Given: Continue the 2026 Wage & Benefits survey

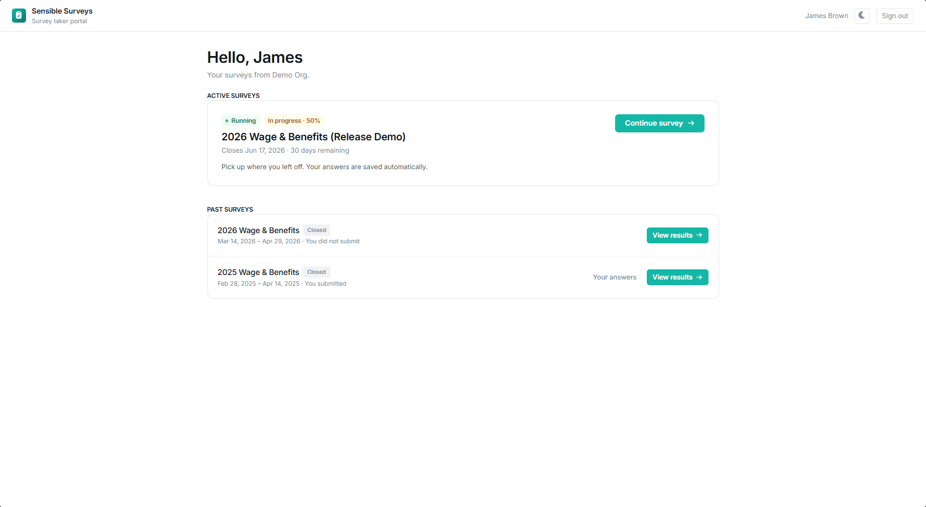Looking at the screenshot, I should [x=659, y=123].
